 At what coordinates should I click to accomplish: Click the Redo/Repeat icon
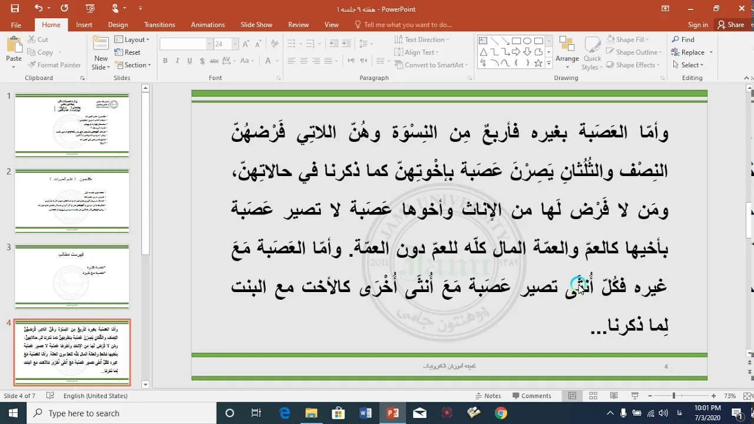(x=64, y=8)
